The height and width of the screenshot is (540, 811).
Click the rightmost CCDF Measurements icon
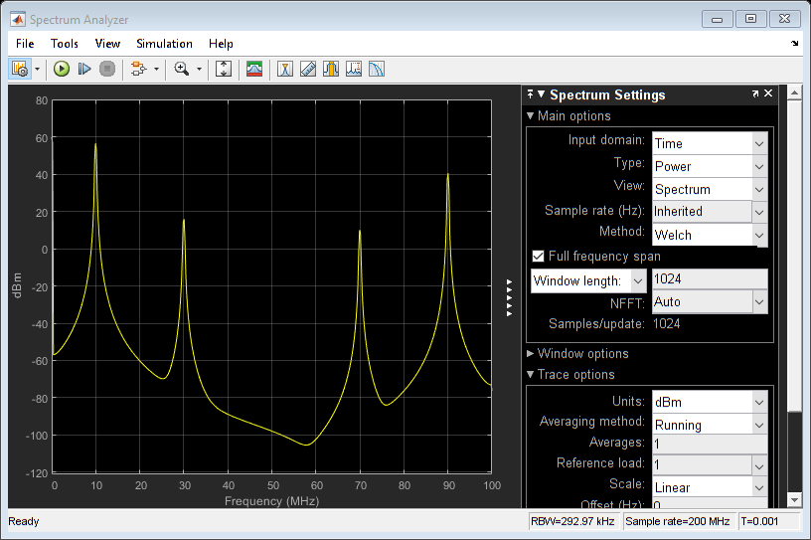point(377,69)
